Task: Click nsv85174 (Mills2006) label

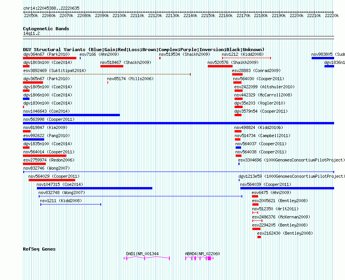Action: point(130,79)
